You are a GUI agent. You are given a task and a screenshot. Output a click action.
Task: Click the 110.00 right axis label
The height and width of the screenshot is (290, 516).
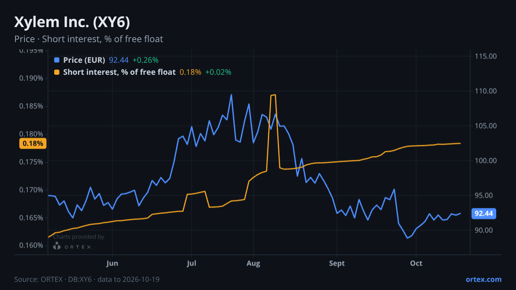[x=486, y=91]
